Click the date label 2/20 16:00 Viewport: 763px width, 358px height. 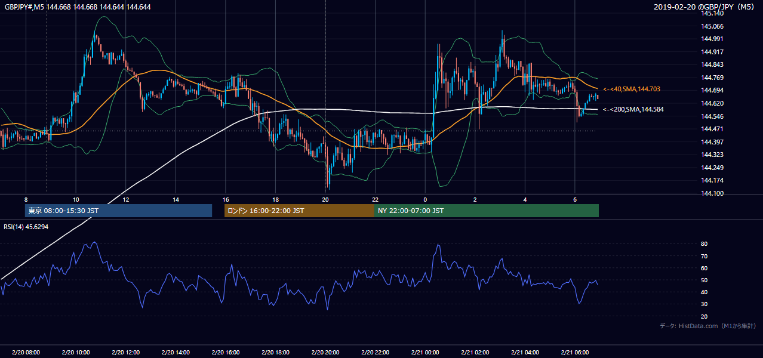pos(225,353)
